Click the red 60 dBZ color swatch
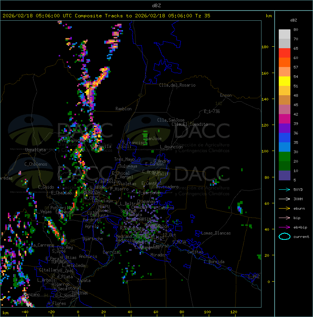Screen dimensions: 313x317 pyautogui.click(x=284, y=53)
